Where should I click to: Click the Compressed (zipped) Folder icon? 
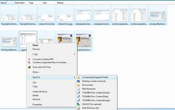78,77
